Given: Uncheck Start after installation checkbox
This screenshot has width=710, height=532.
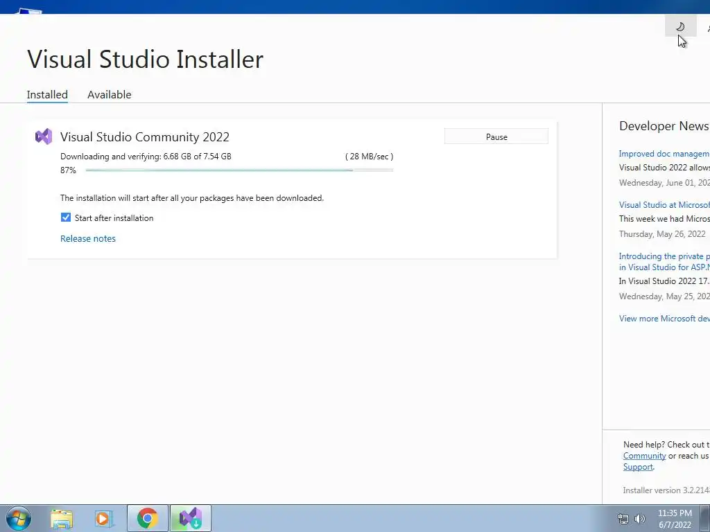Looking at the screenshot, I should coord(66,218).
